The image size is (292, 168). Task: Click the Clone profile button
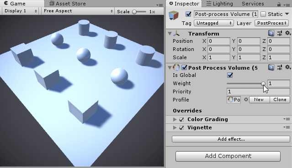[280, 100]
